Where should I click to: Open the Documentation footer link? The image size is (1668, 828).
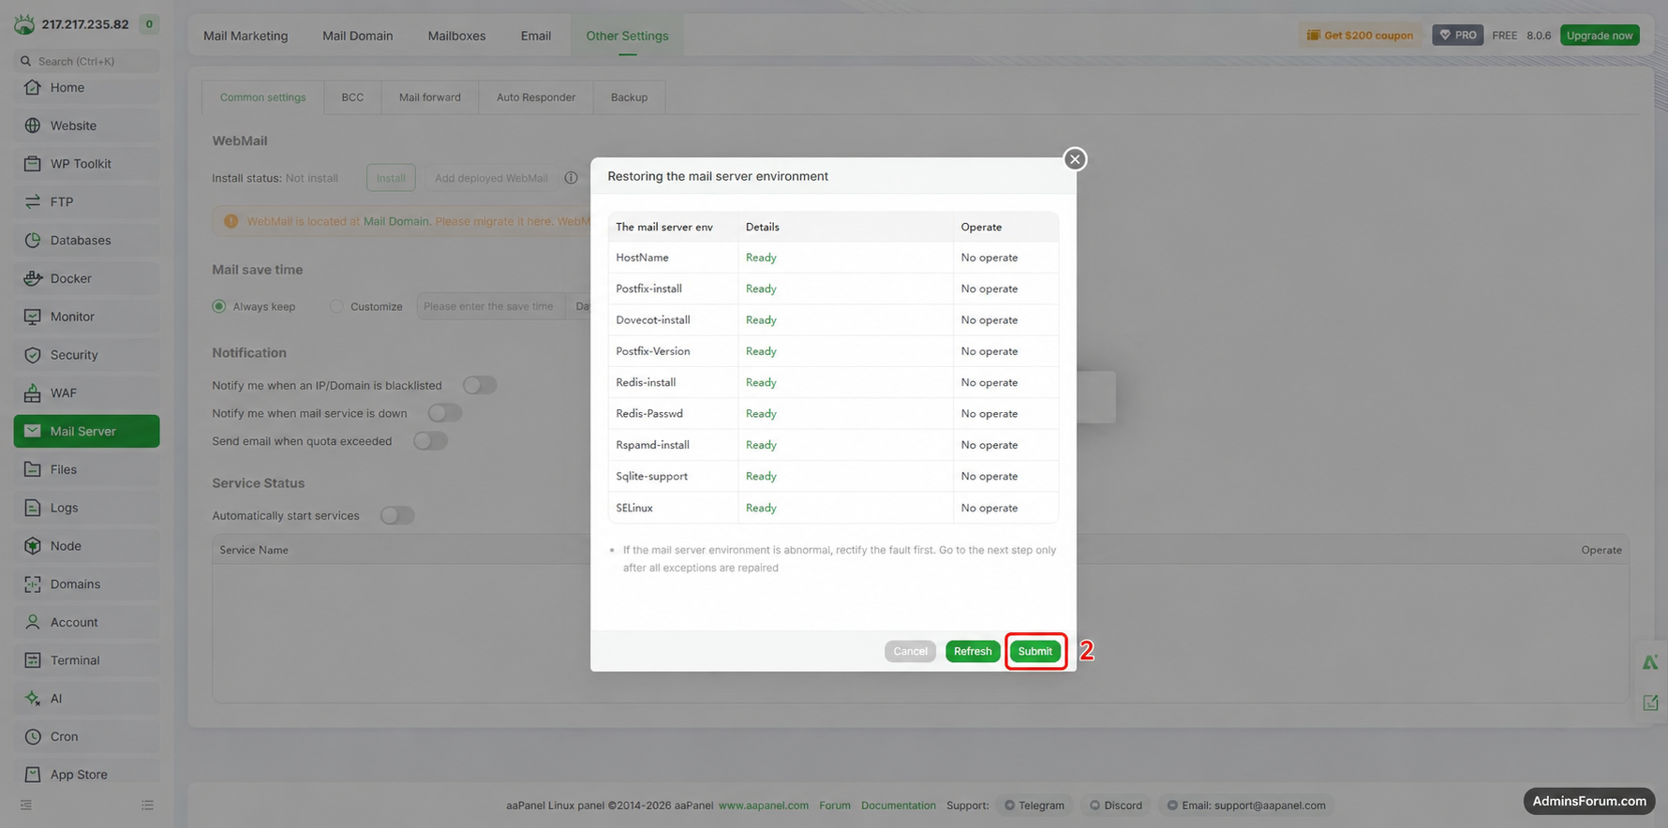(x=899, y=806)
